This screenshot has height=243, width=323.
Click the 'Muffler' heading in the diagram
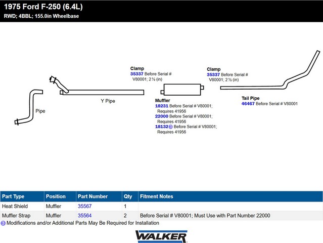pos(163,100)
